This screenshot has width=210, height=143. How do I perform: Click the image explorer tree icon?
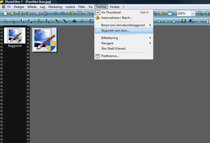tap(155, 13)
